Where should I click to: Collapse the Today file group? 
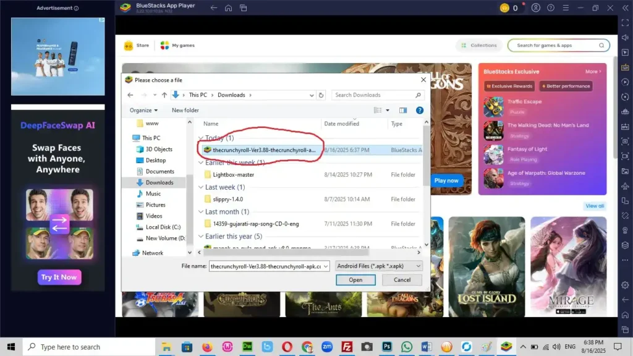pos(200,138)
